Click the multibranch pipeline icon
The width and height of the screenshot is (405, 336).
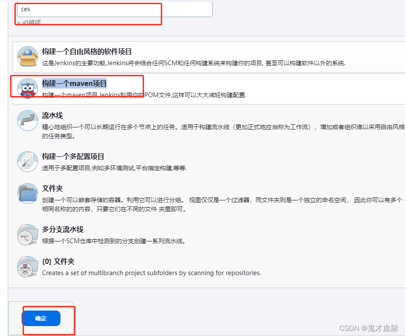(28, 235)
